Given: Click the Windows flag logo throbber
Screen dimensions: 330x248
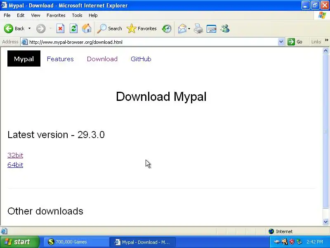Looking at the screenshot, I should (322, 15).
